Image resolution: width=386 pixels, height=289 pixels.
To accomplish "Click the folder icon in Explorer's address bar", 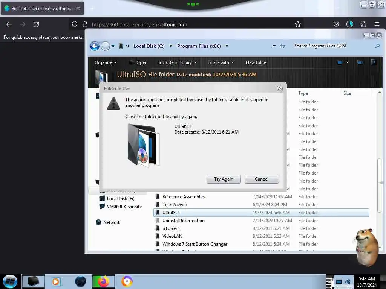I will tap(121, 46).
